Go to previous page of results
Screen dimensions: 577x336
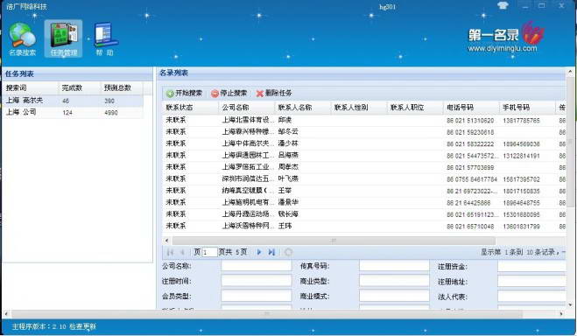[182, 252]
